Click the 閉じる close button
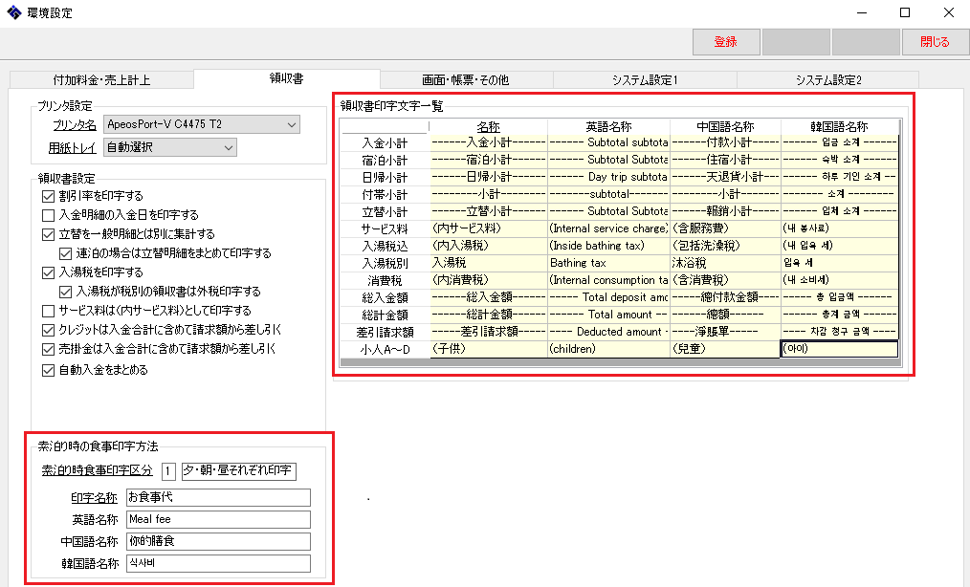The image size is (970, 587). pos(934,42)
